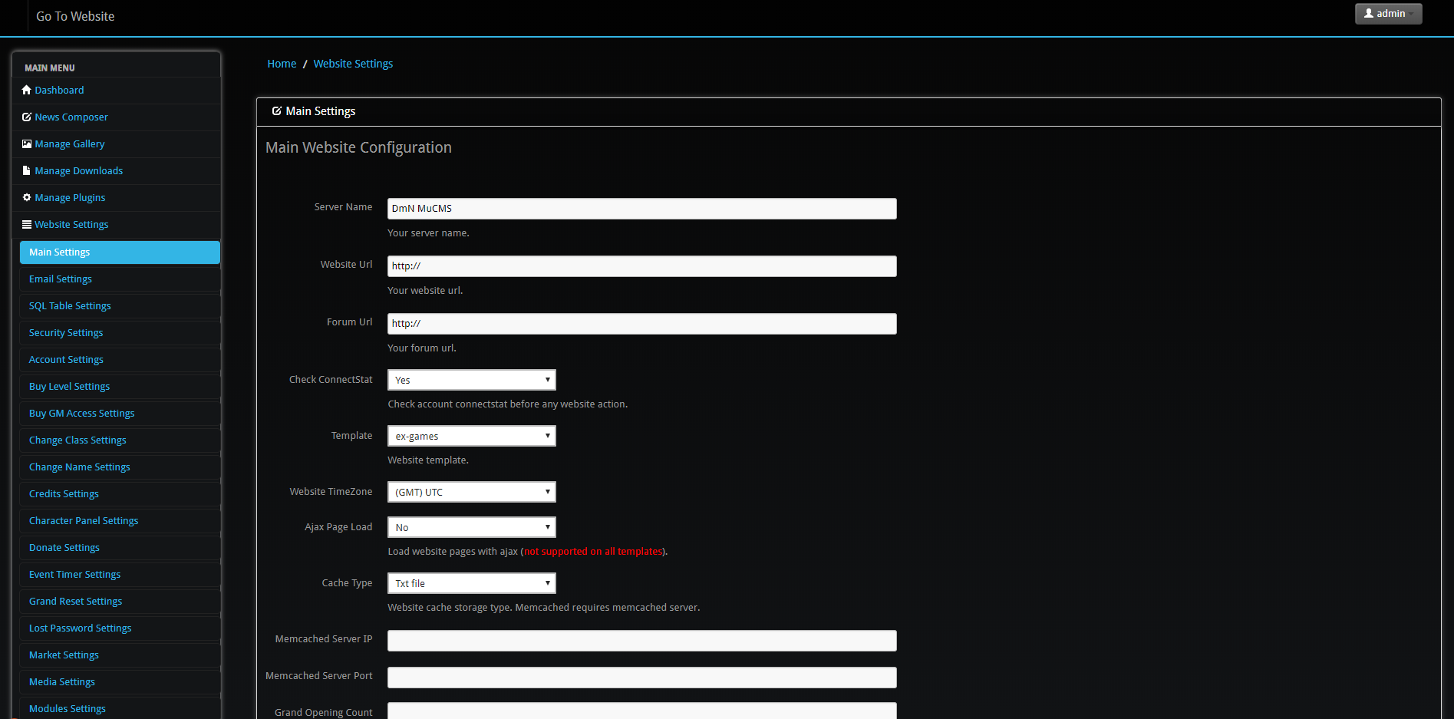Image resolution: width=1454 pixels, height=719 pixels.
Task: Focus the Memcached Server Port field
Action: 641,678
